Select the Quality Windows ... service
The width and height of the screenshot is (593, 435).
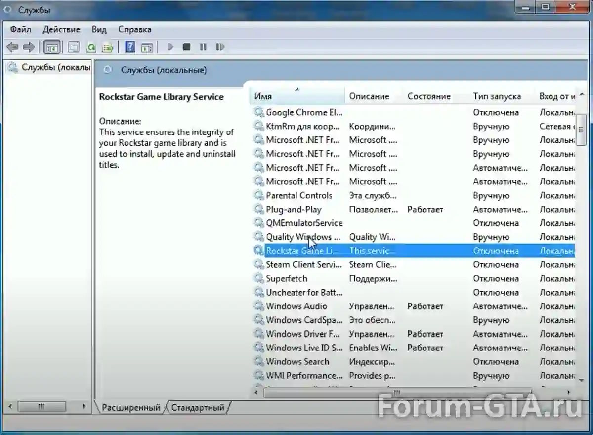click(303, 237)
